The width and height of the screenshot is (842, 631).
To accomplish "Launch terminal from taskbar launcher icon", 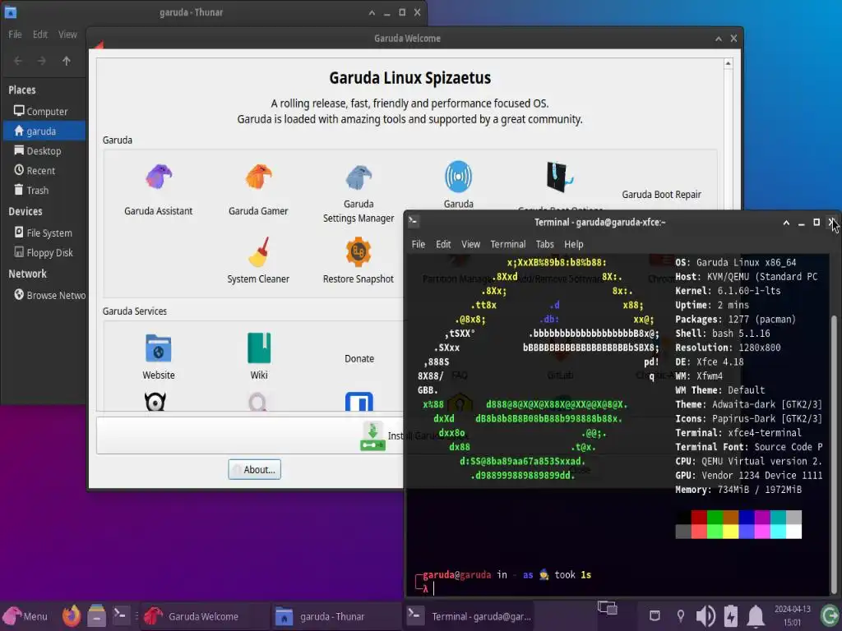I will (120, 615).
